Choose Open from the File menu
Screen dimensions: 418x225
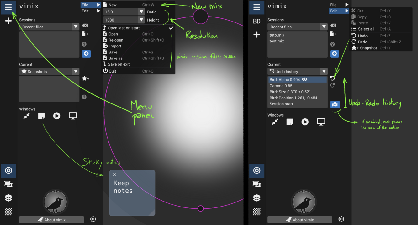138,34
